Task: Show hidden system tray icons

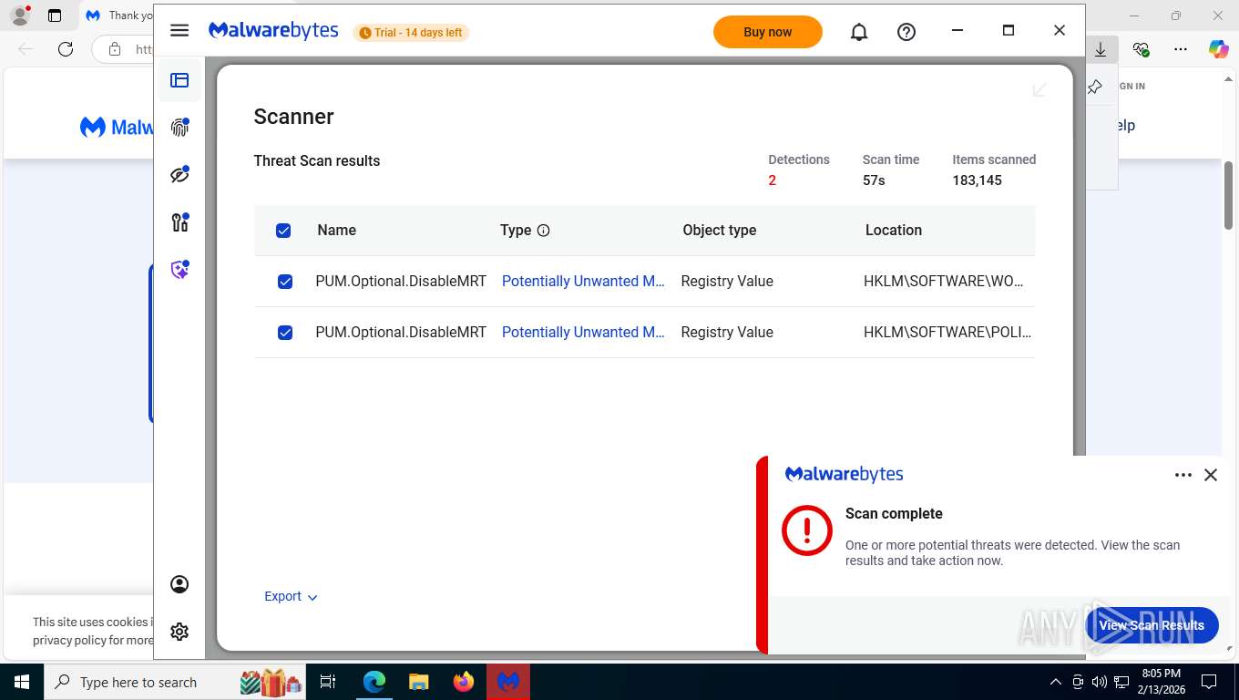Action: click(1056, 682)
